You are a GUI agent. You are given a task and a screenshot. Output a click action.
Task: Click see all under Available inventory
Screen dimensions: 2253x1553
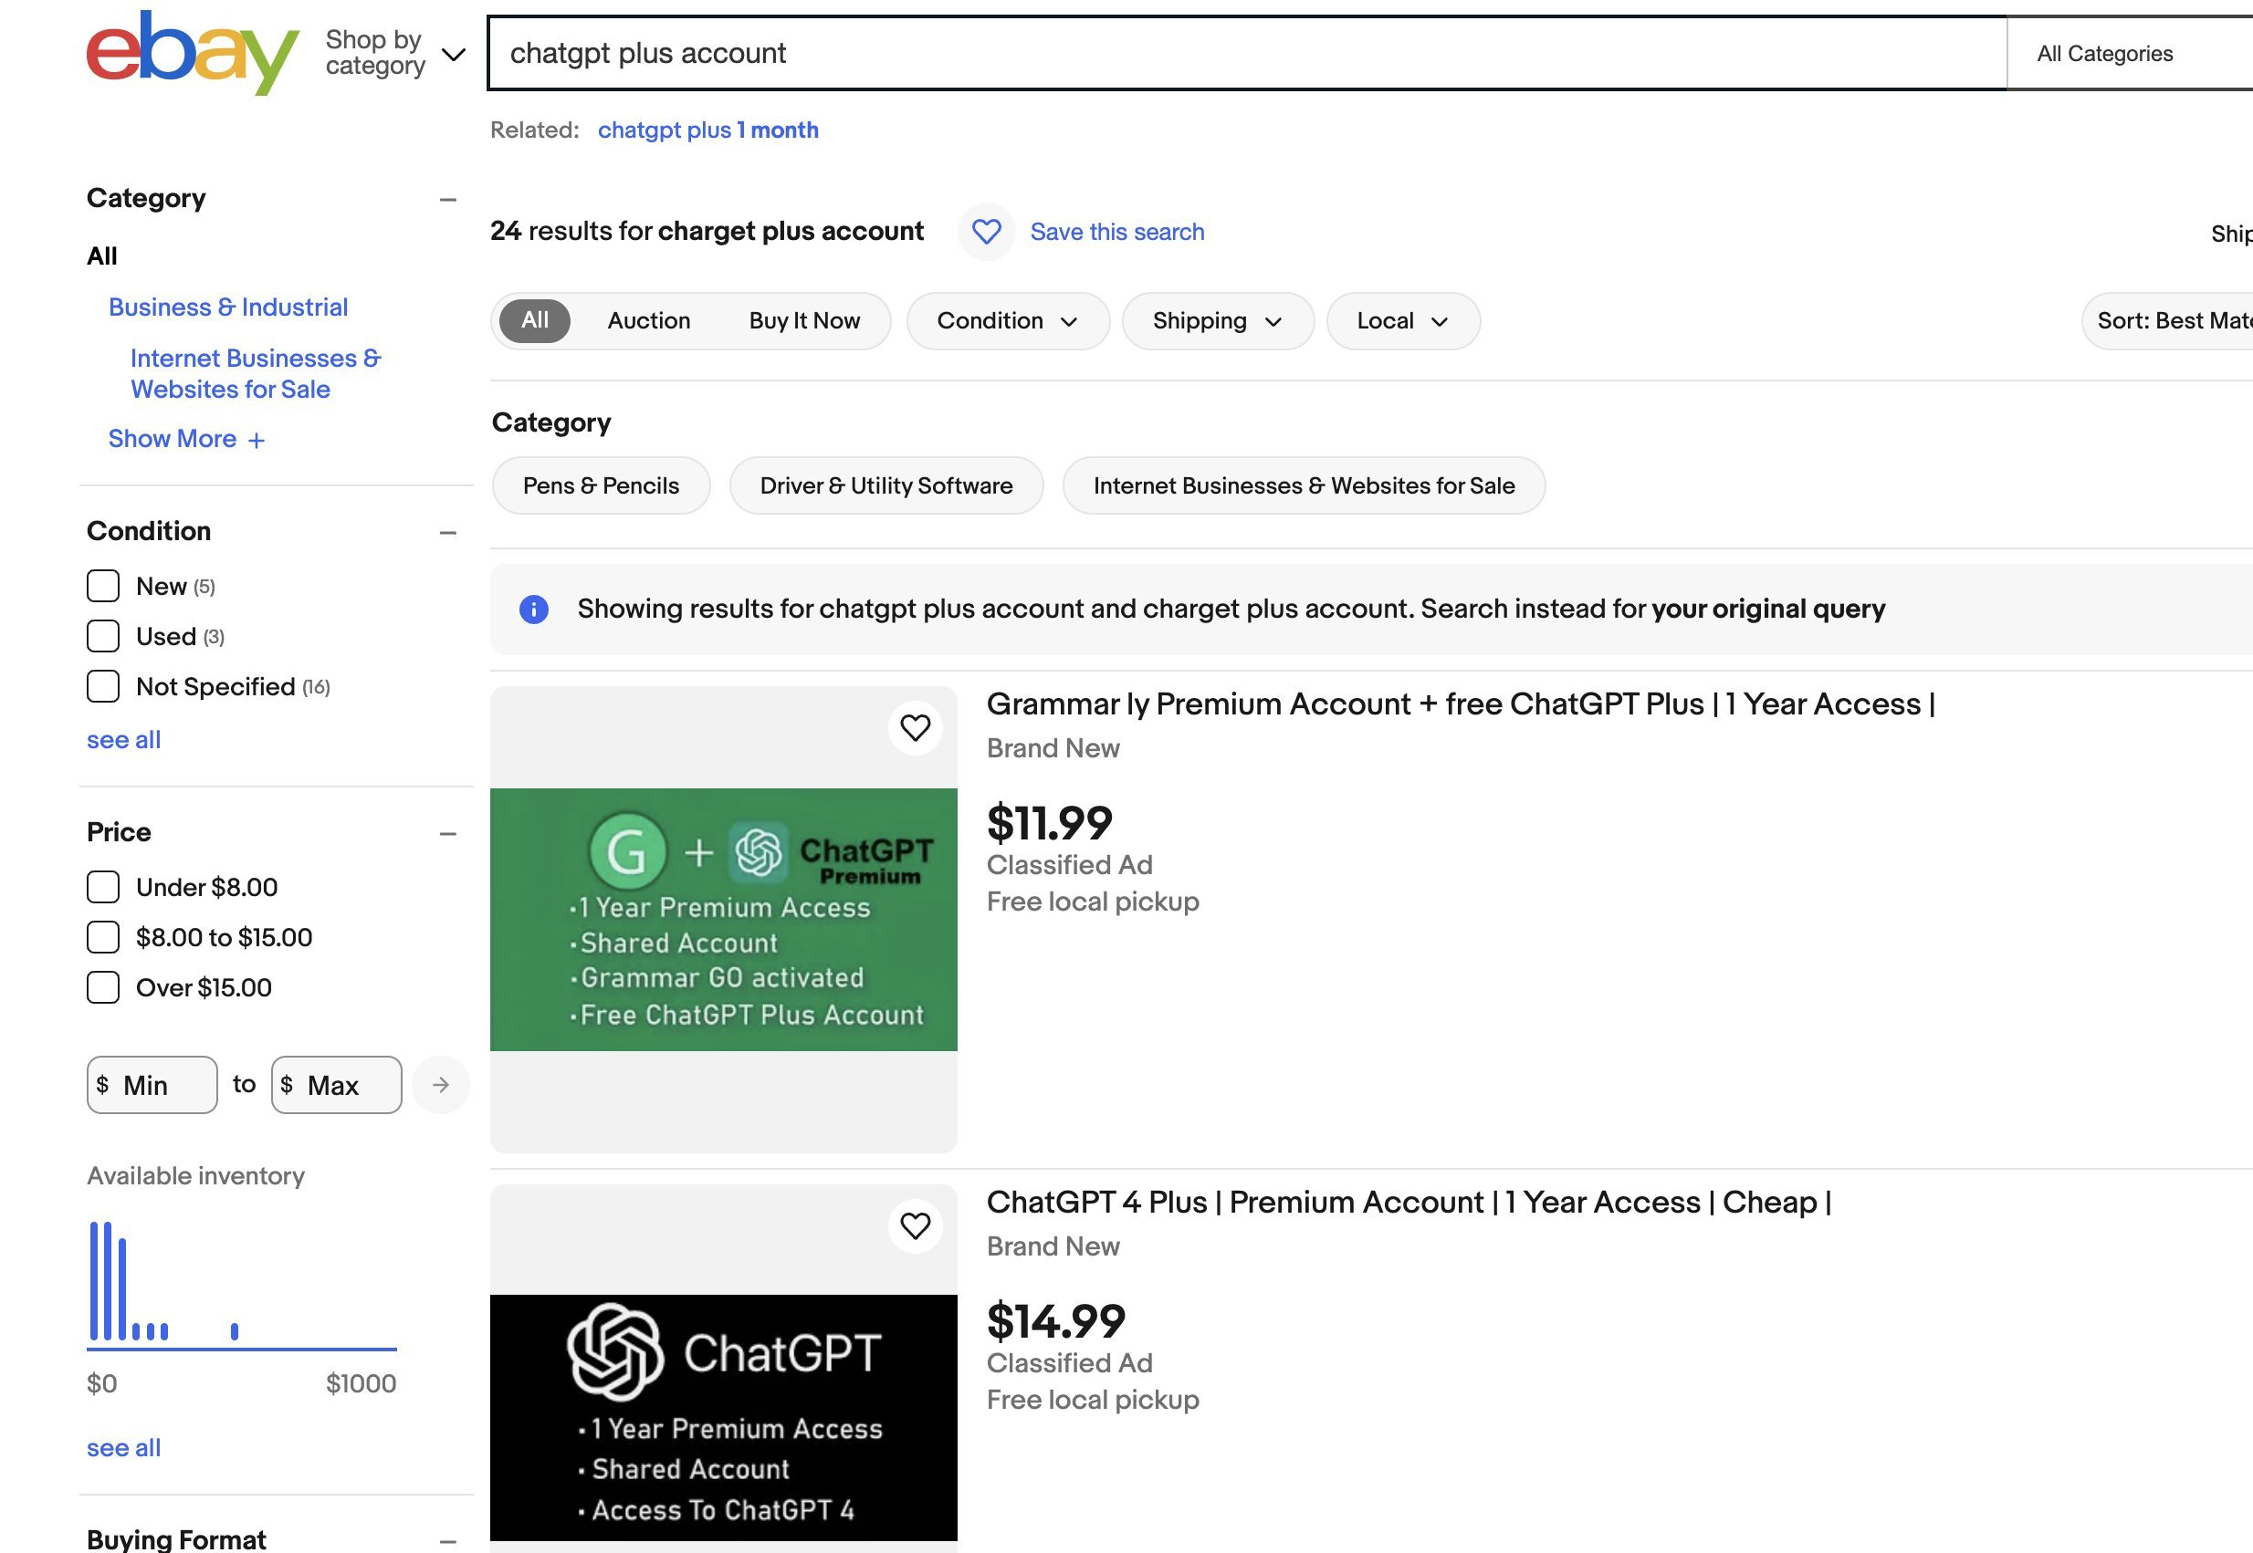[x=123, y=1448]
